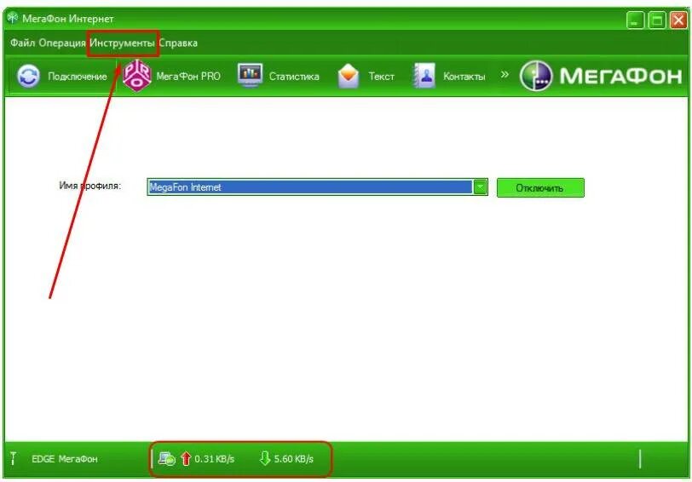This screenshot has height=482, width=692.
Task: Click the МегаФон PRO cube icon
Action: [x=137, y=76]
